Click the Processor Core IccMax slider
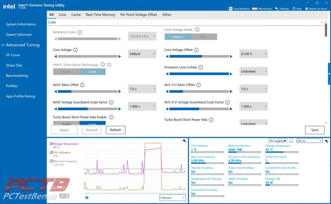Image resolution: width=331 pixels, height=204 pixels. click(x=199, y=74)
